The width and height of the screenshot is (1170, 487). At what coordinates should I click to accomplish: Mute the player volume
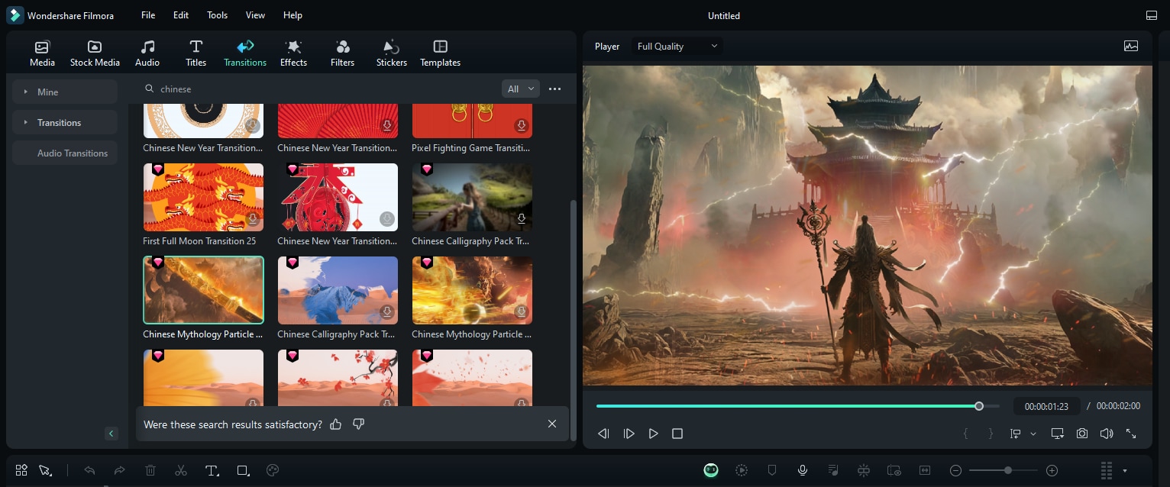click(1106, 433)
